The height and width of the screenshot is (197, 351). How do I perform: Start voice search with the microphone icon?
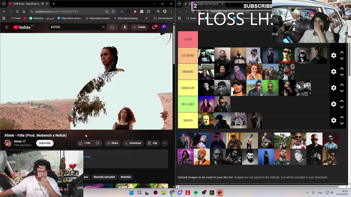(125, 27)
